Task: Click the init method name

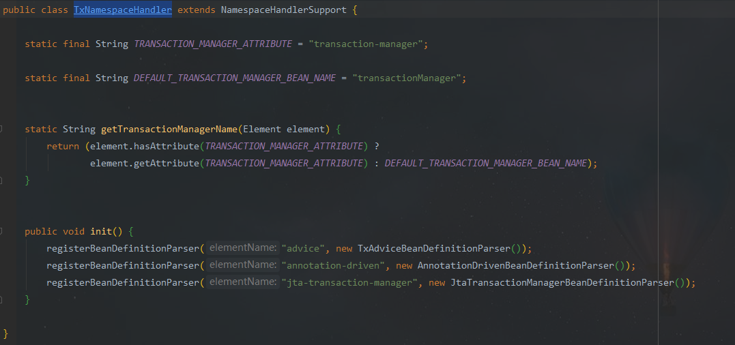Action: 101,232
